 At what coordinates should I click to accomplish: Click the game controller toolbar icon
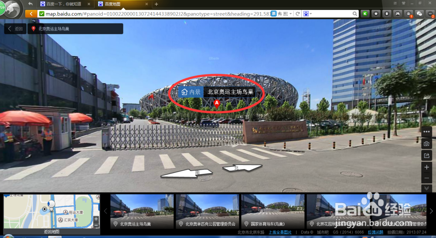coord(398,14)
